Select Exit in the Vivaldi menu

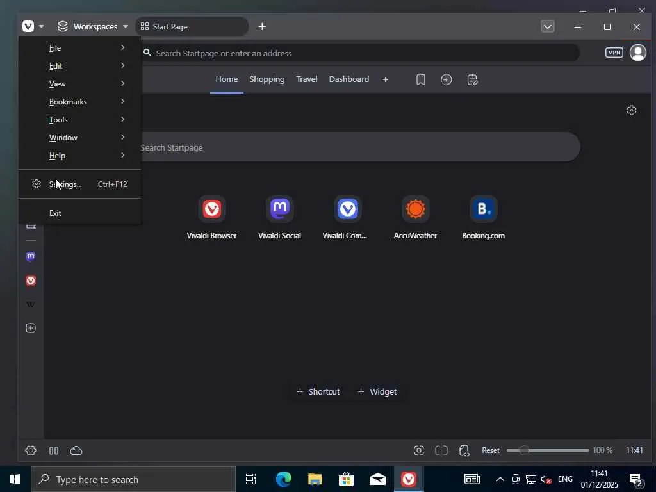[x=80, y=213]
